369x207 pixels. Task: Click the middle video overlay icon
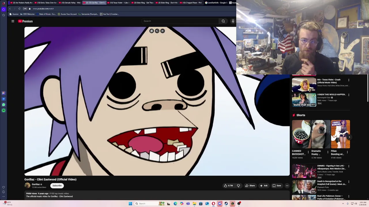point(157,31)
